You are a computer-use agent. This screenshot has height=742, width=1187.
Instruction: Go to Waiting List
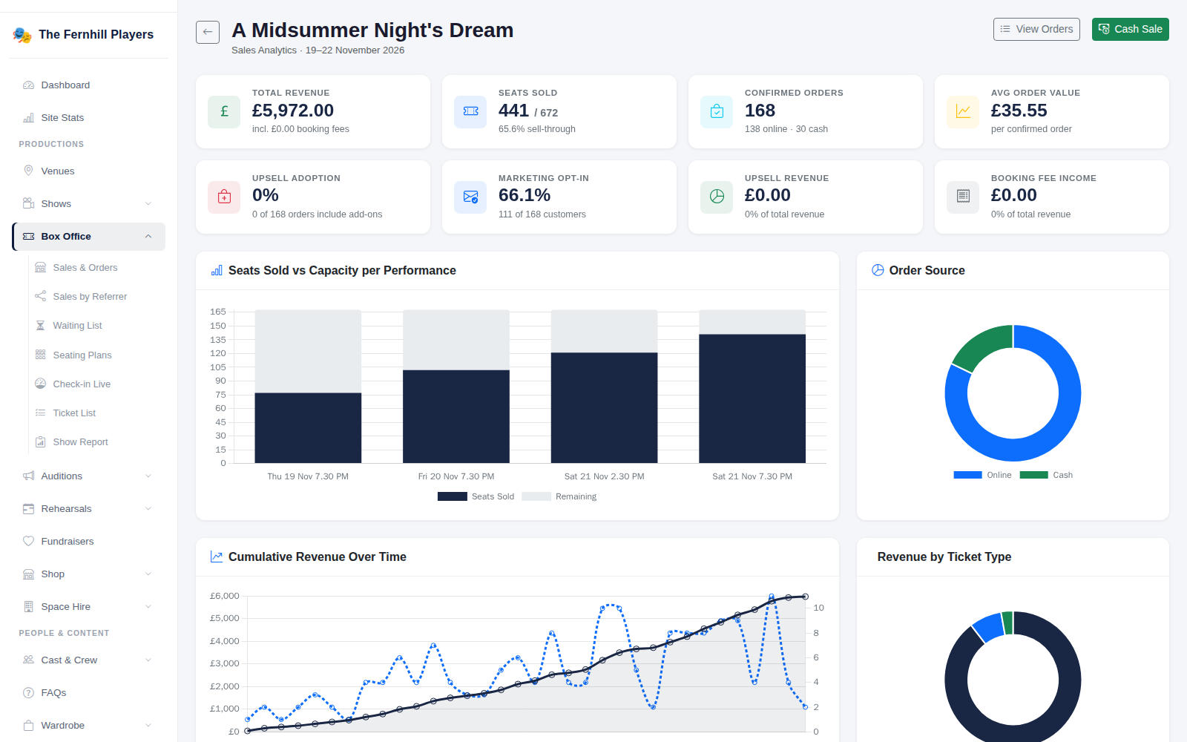click(x=96, y=326)
